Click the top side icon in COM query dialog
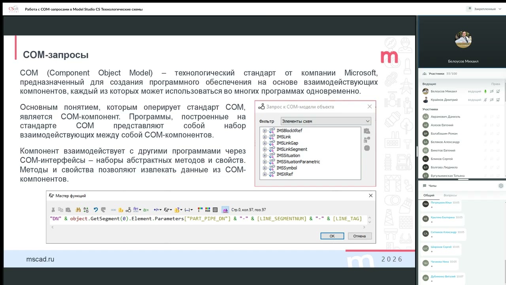This screenshot has width=506, height=285. click(367, 131)
